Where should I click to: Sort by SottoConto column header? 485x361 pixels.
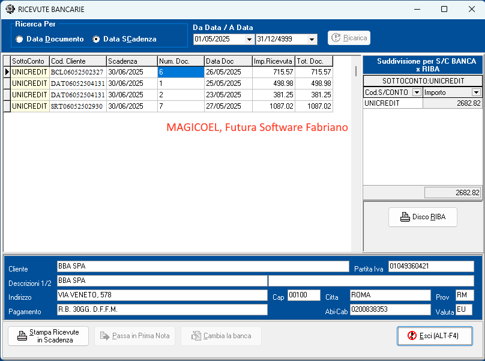pyautogui.click(x=30, y=61)
